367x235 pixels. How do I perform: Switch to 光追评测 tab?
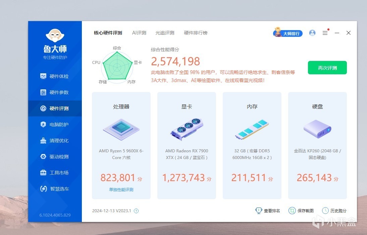(x=165, y=33)
